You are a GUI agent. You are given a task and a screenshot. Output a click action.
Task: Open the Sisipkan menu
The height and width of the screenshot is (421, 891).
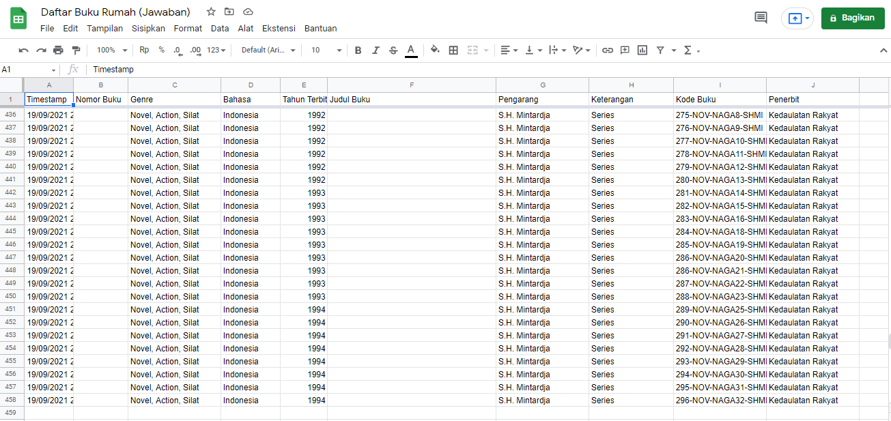(148, 29)
